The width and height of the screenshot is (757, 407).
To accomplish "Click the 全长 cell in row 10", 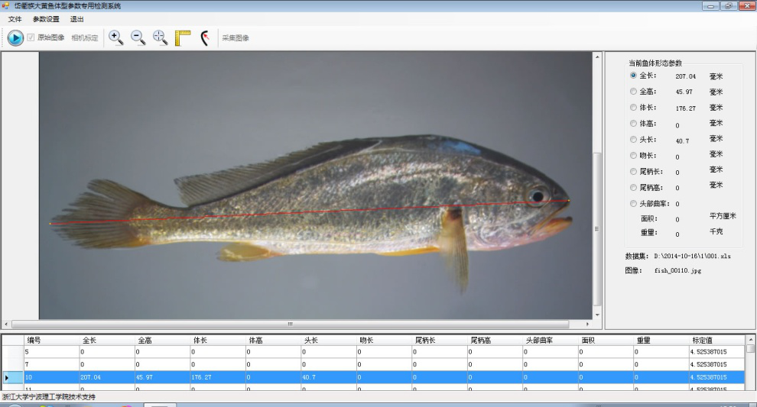I will [106, 377].
